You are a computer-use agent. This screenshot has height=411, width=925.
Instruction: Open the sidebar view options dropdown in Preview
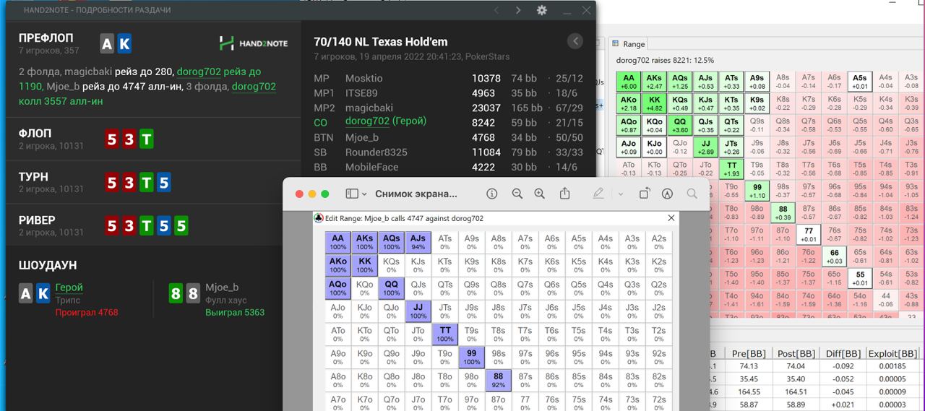click(x=364, y=194)
